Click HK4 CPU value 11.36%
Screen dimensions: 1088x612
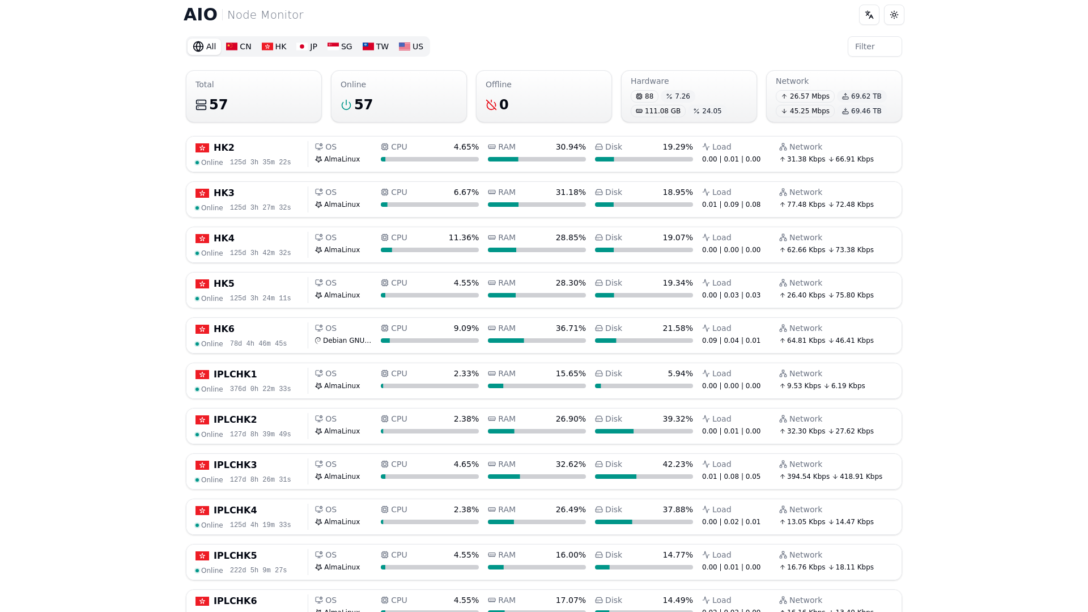464,237
